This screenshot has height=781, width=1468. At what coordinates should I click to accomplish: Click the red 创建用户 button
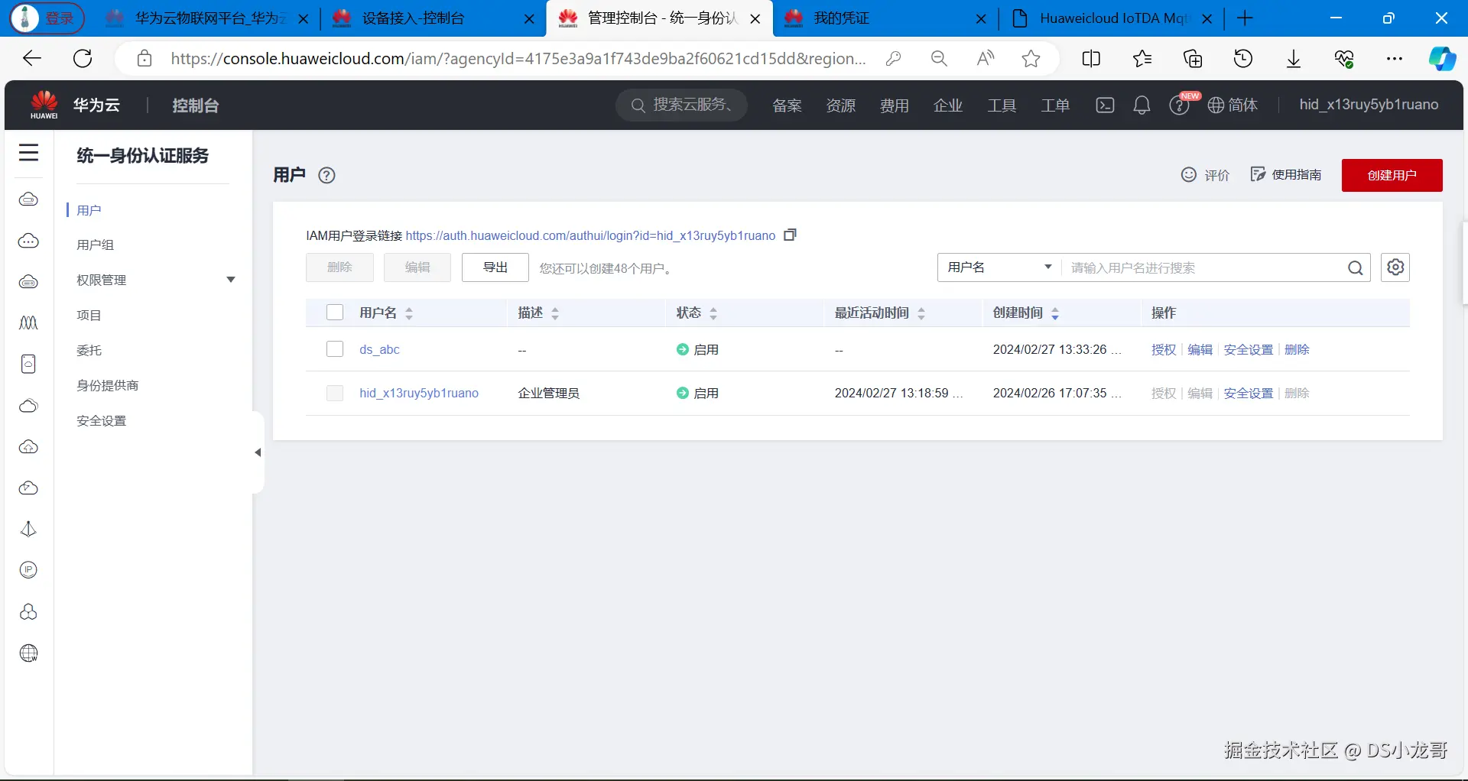(x=1392, y=175)
